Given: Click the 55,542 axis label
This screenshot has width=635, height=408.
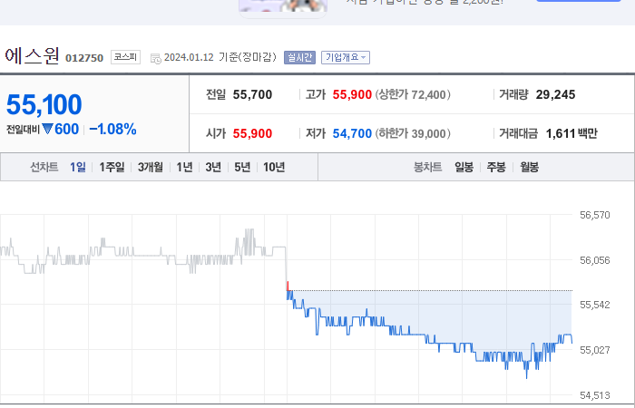Looking at the screenshot, I should 594,305.
